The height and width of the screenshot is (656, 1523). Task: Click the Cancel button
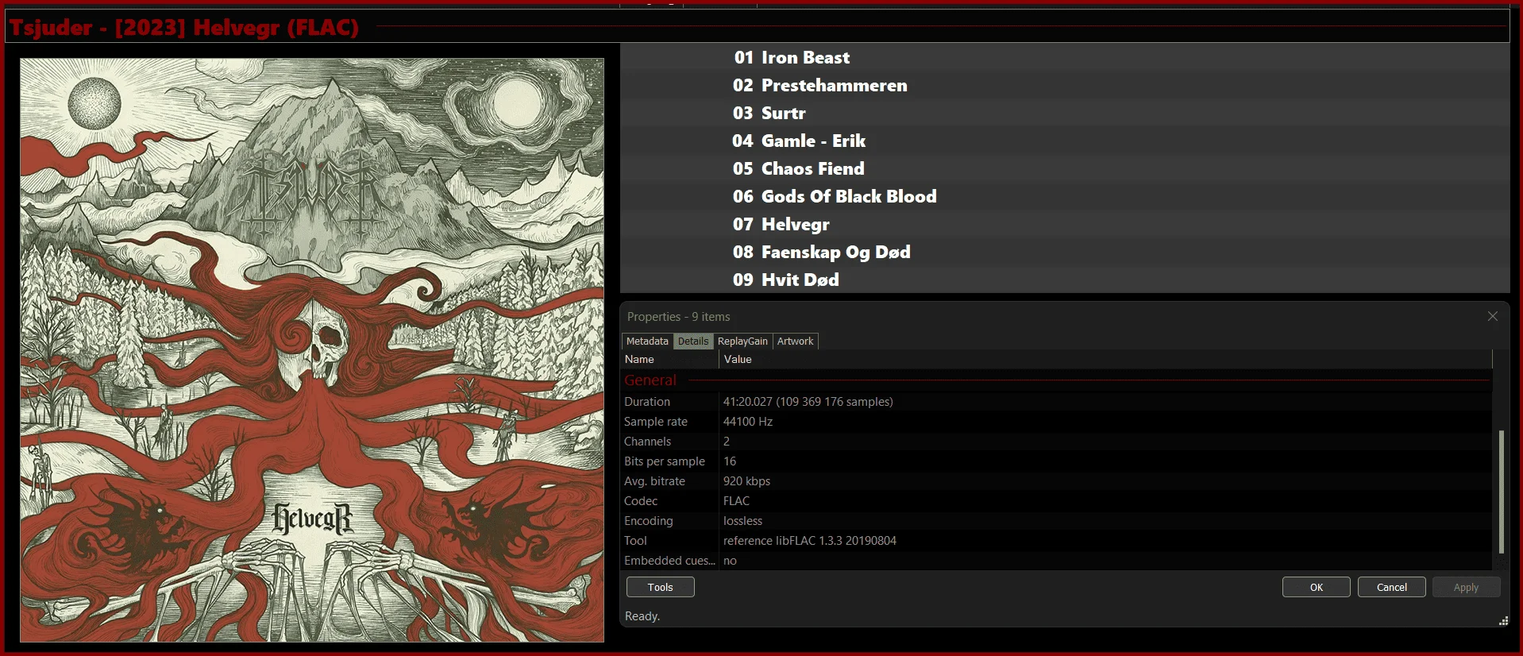pos(1392,587)
